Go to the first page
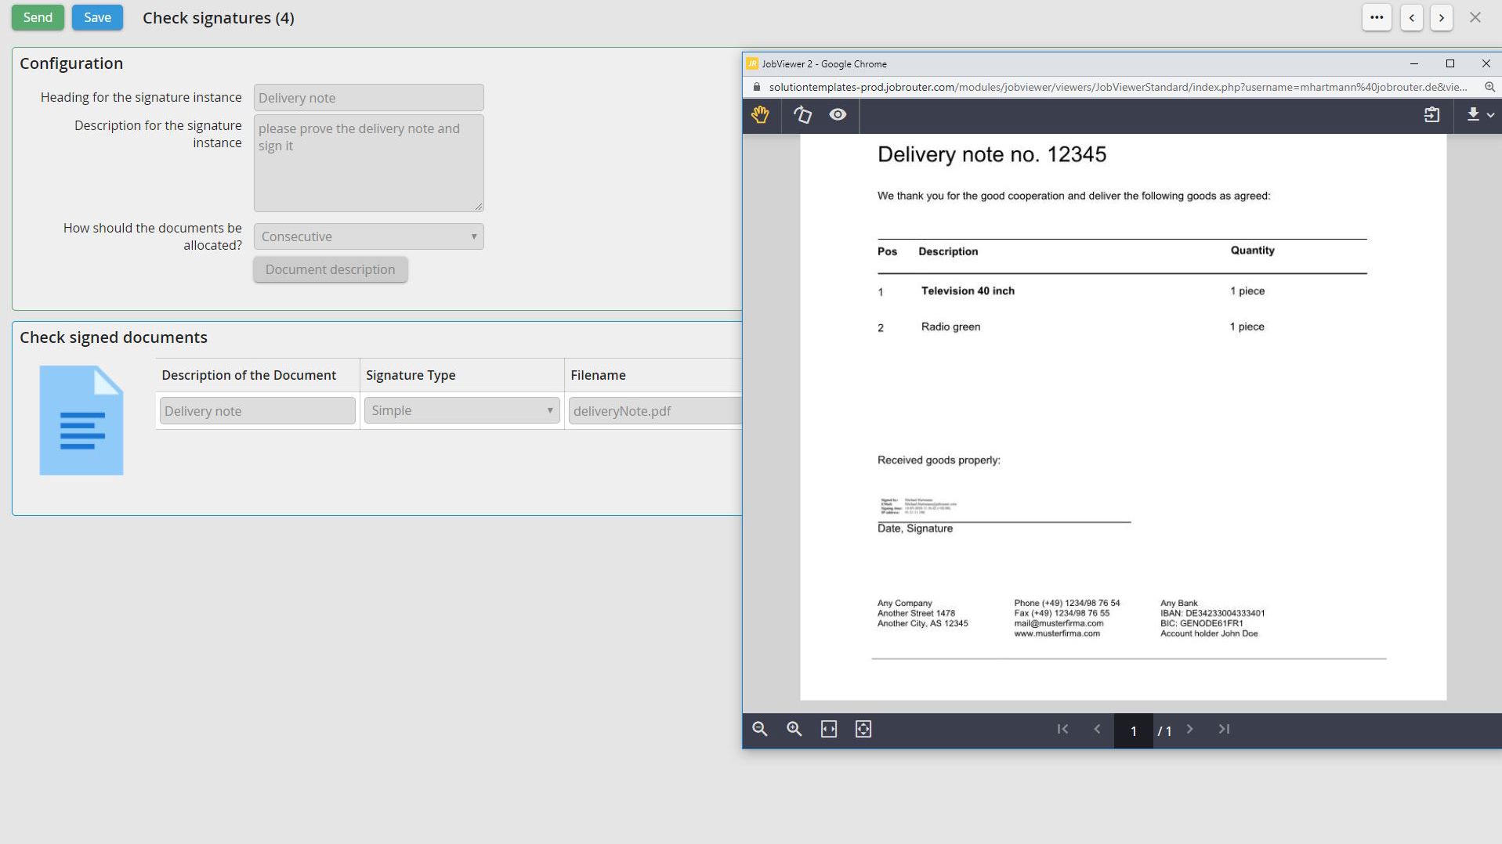The image size is (1502, 844). click(1062, 729)
